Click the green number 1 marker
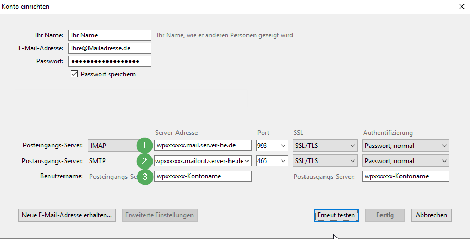This screenshot has width=470, height=239. (x=144, y=145)
